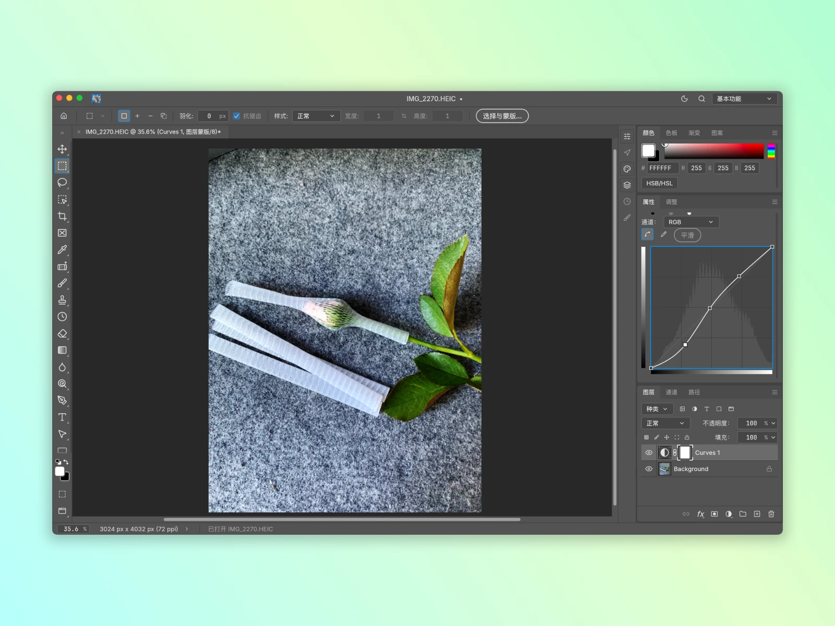Add a new layer with plus icon
Image resolution: width=835 pixels, height=626 pixels.
[757, 514]
